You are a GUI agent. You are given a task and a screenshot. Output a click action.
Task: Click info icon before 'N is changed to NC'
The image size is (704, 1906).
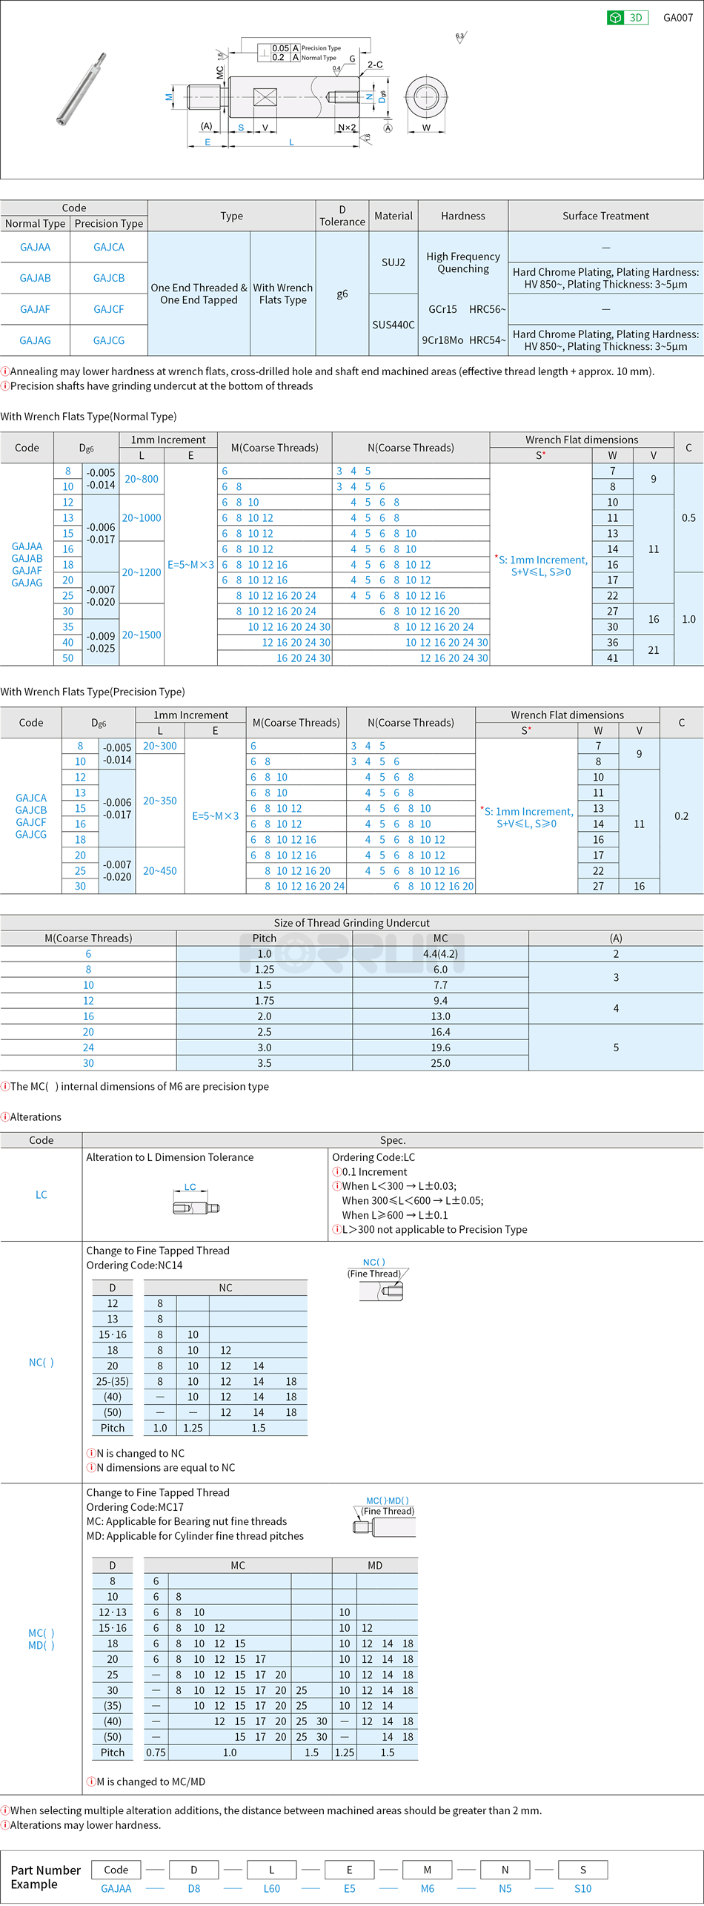(x=91, y=1454)
